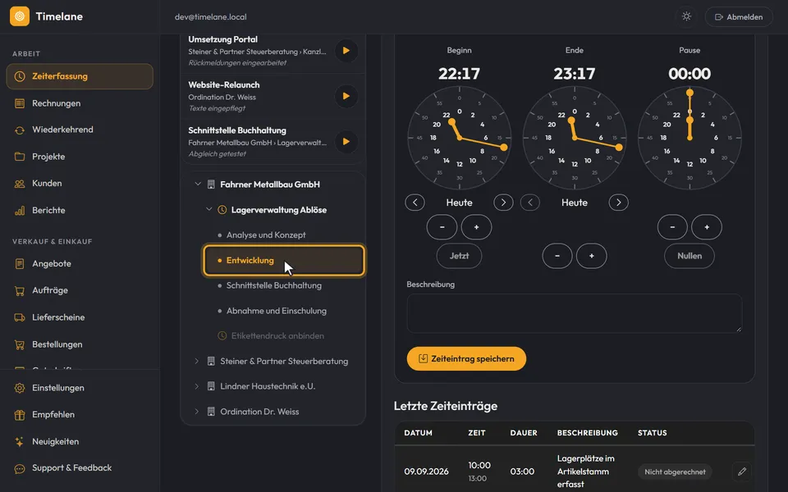
Task: Click the Nullen button
Action: (689, 256)
